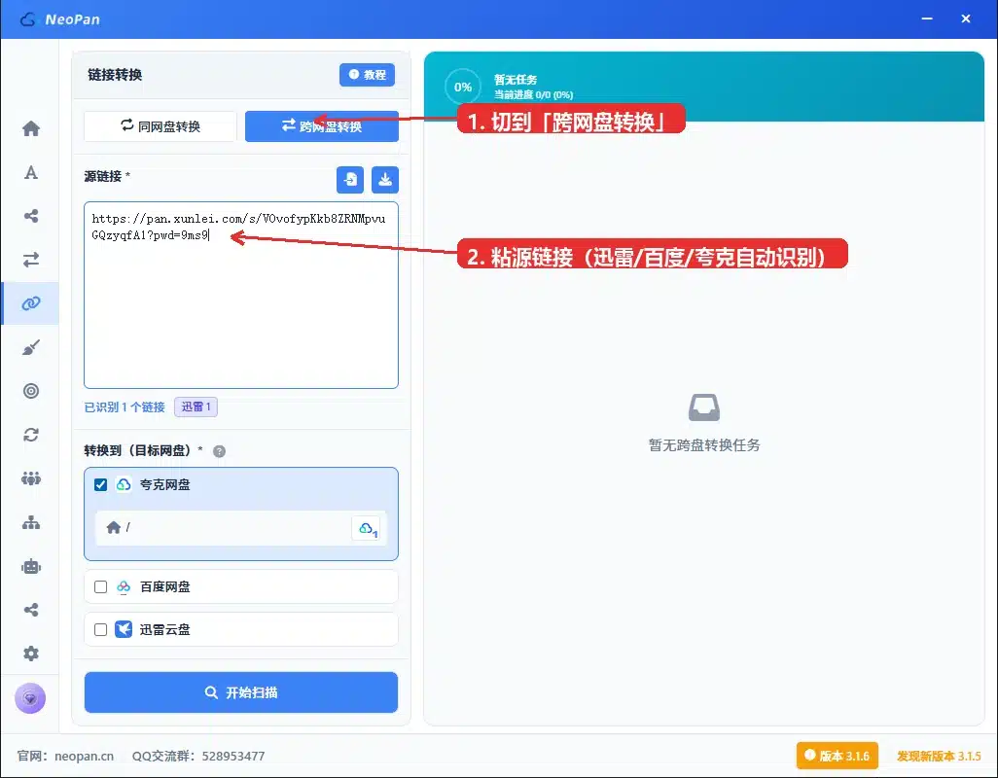Viewport: 998px width, 778px height.
Task: Open the robot sidebar icon
Action: point(30,566)
